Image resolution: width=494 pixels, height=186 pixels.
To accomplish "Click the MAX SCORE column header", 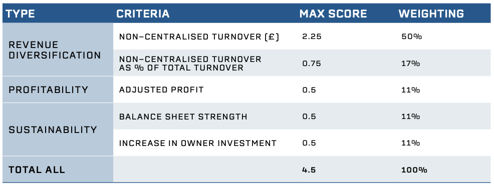I will pos(333,14).
